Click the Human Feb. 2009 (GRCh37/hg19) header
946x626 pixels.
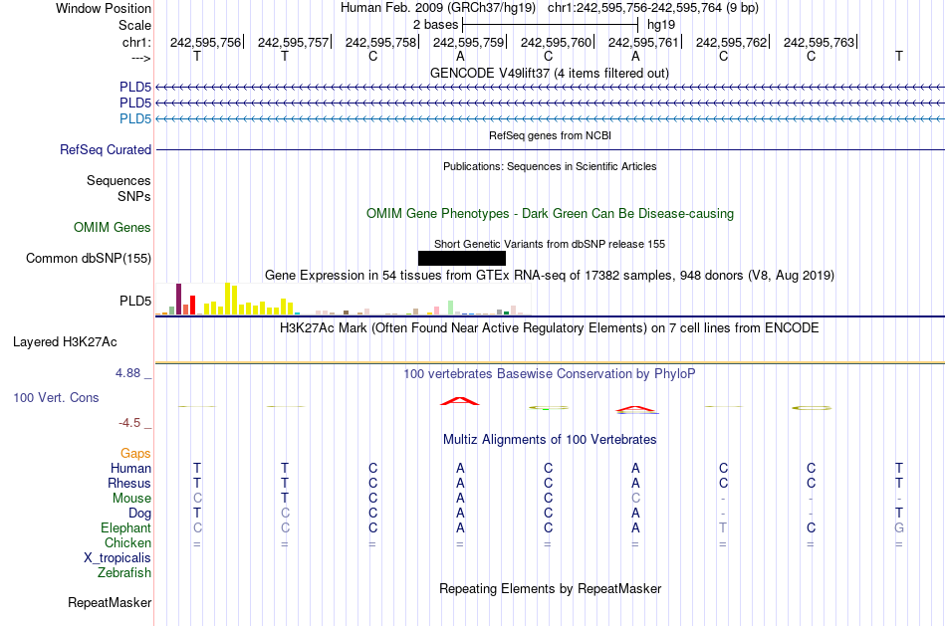[438, 8]
